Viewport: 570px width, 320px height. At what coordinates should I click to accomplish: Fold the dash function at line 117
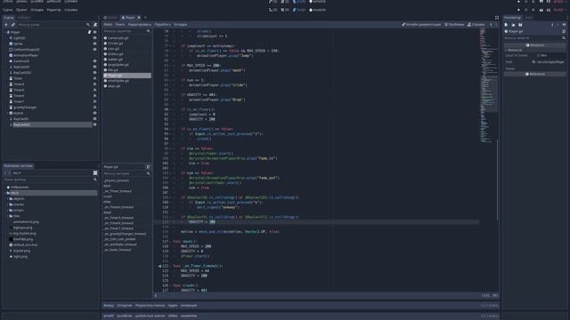coord(171,242)
